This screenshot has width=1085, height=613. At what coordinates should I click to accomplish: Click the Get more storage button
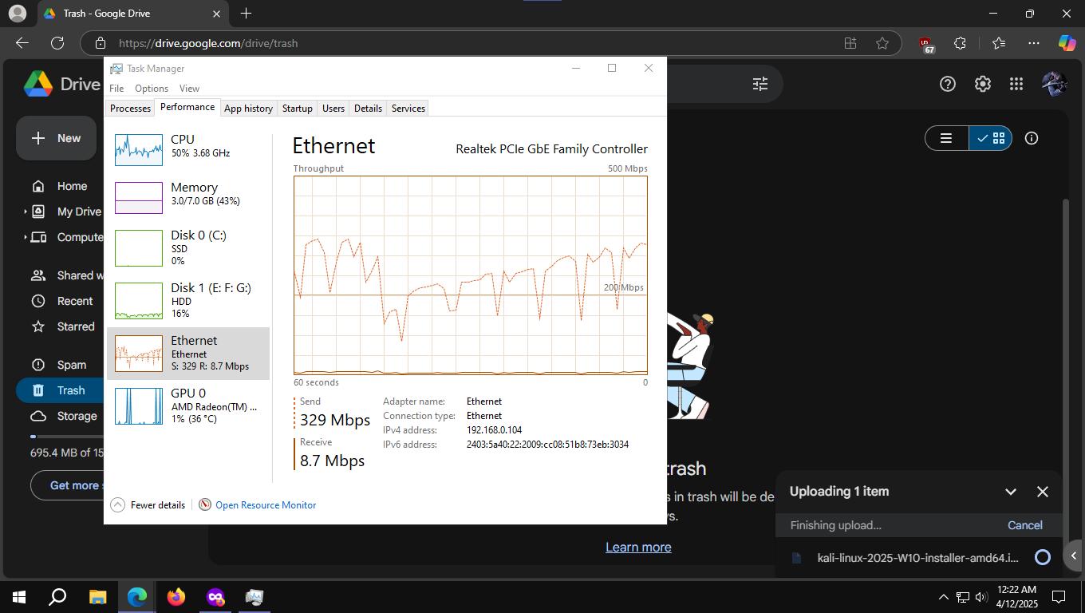pyautogui.click(x=67, y=485)
